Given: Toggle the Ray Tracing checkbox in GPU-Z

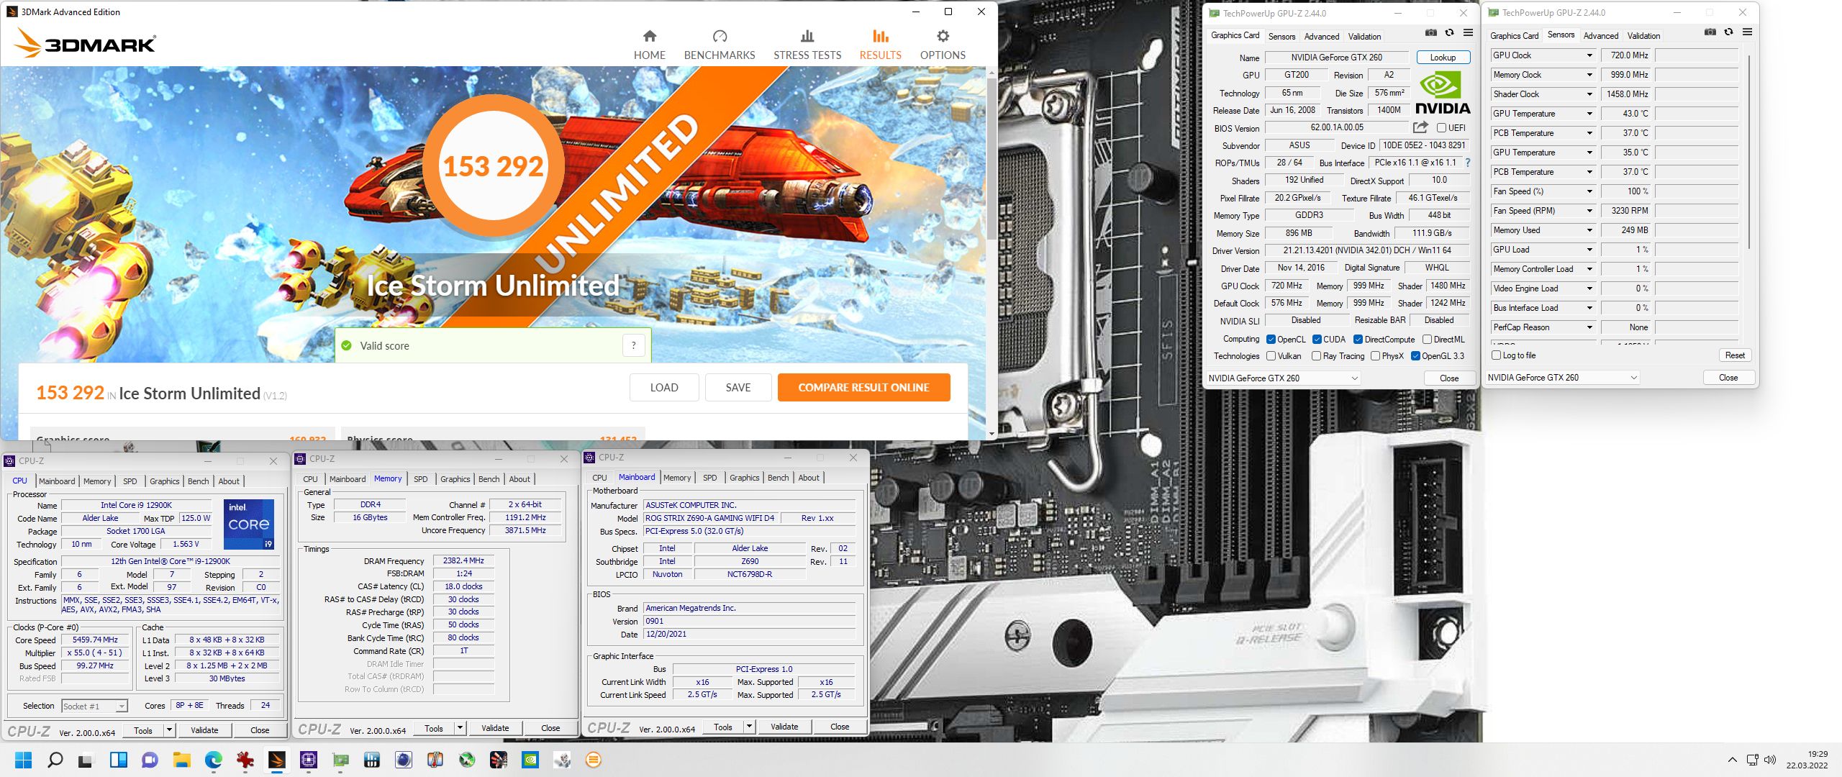Looking at the screenshot, I should (x=1316, y=356).
